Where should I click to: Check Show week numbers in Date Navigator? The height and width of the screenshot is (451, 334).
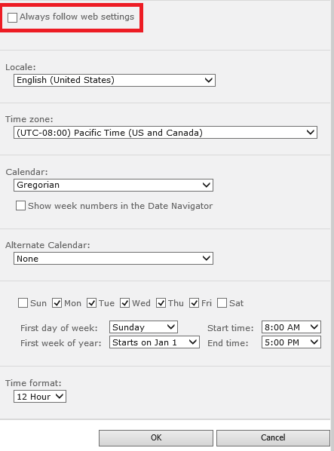pyautogui.click(x=20, y=206)
